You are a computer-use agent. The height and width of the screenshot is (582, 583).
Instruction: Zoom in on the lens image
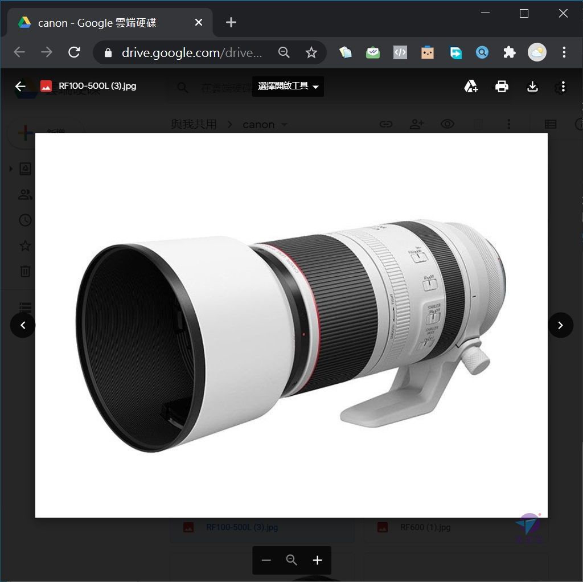pos(317,560)
